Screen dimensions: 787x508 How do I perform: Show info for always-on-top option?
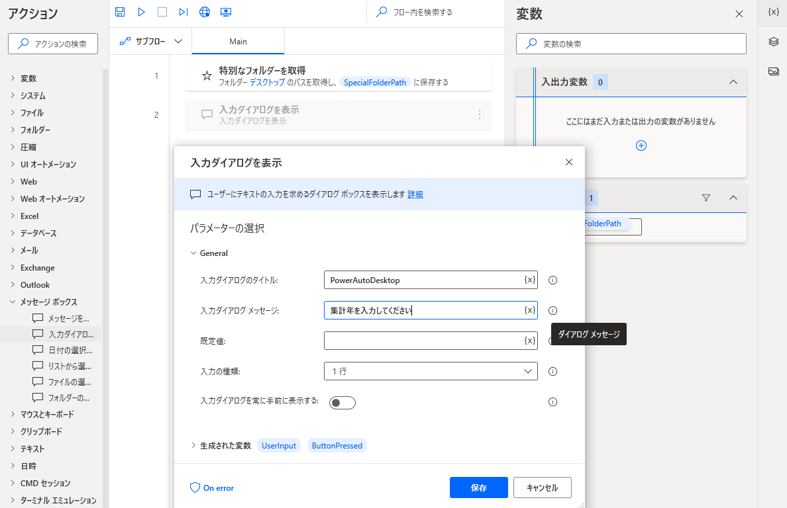click(552, 402)
